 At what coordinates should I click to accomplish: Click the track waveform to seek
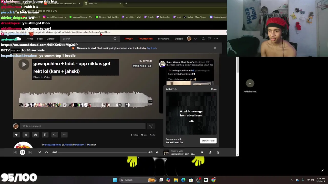click(86, 100)
